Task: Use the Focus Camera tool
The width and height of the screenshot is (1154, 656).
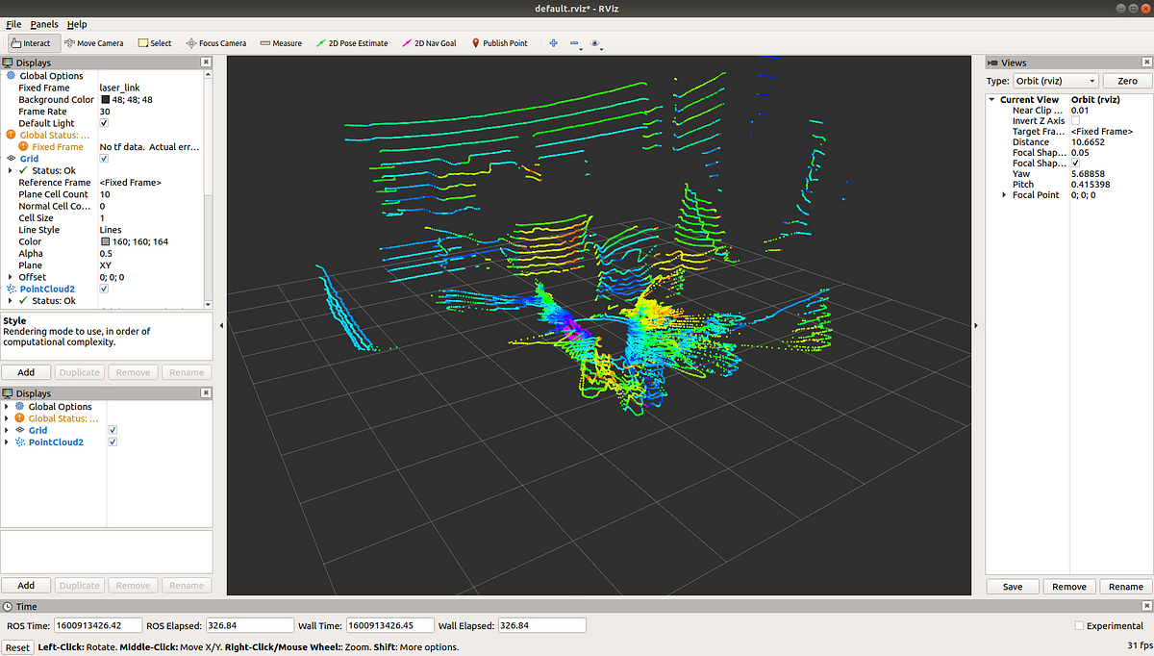Action: pyautogui.click(x=215, y=42)
